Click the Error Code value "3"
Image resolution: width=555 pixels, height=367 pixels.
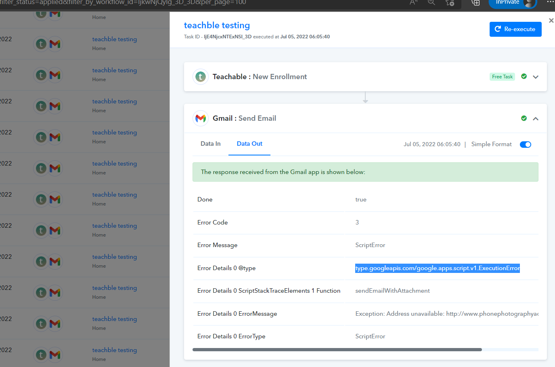click(x=357, y=222)
